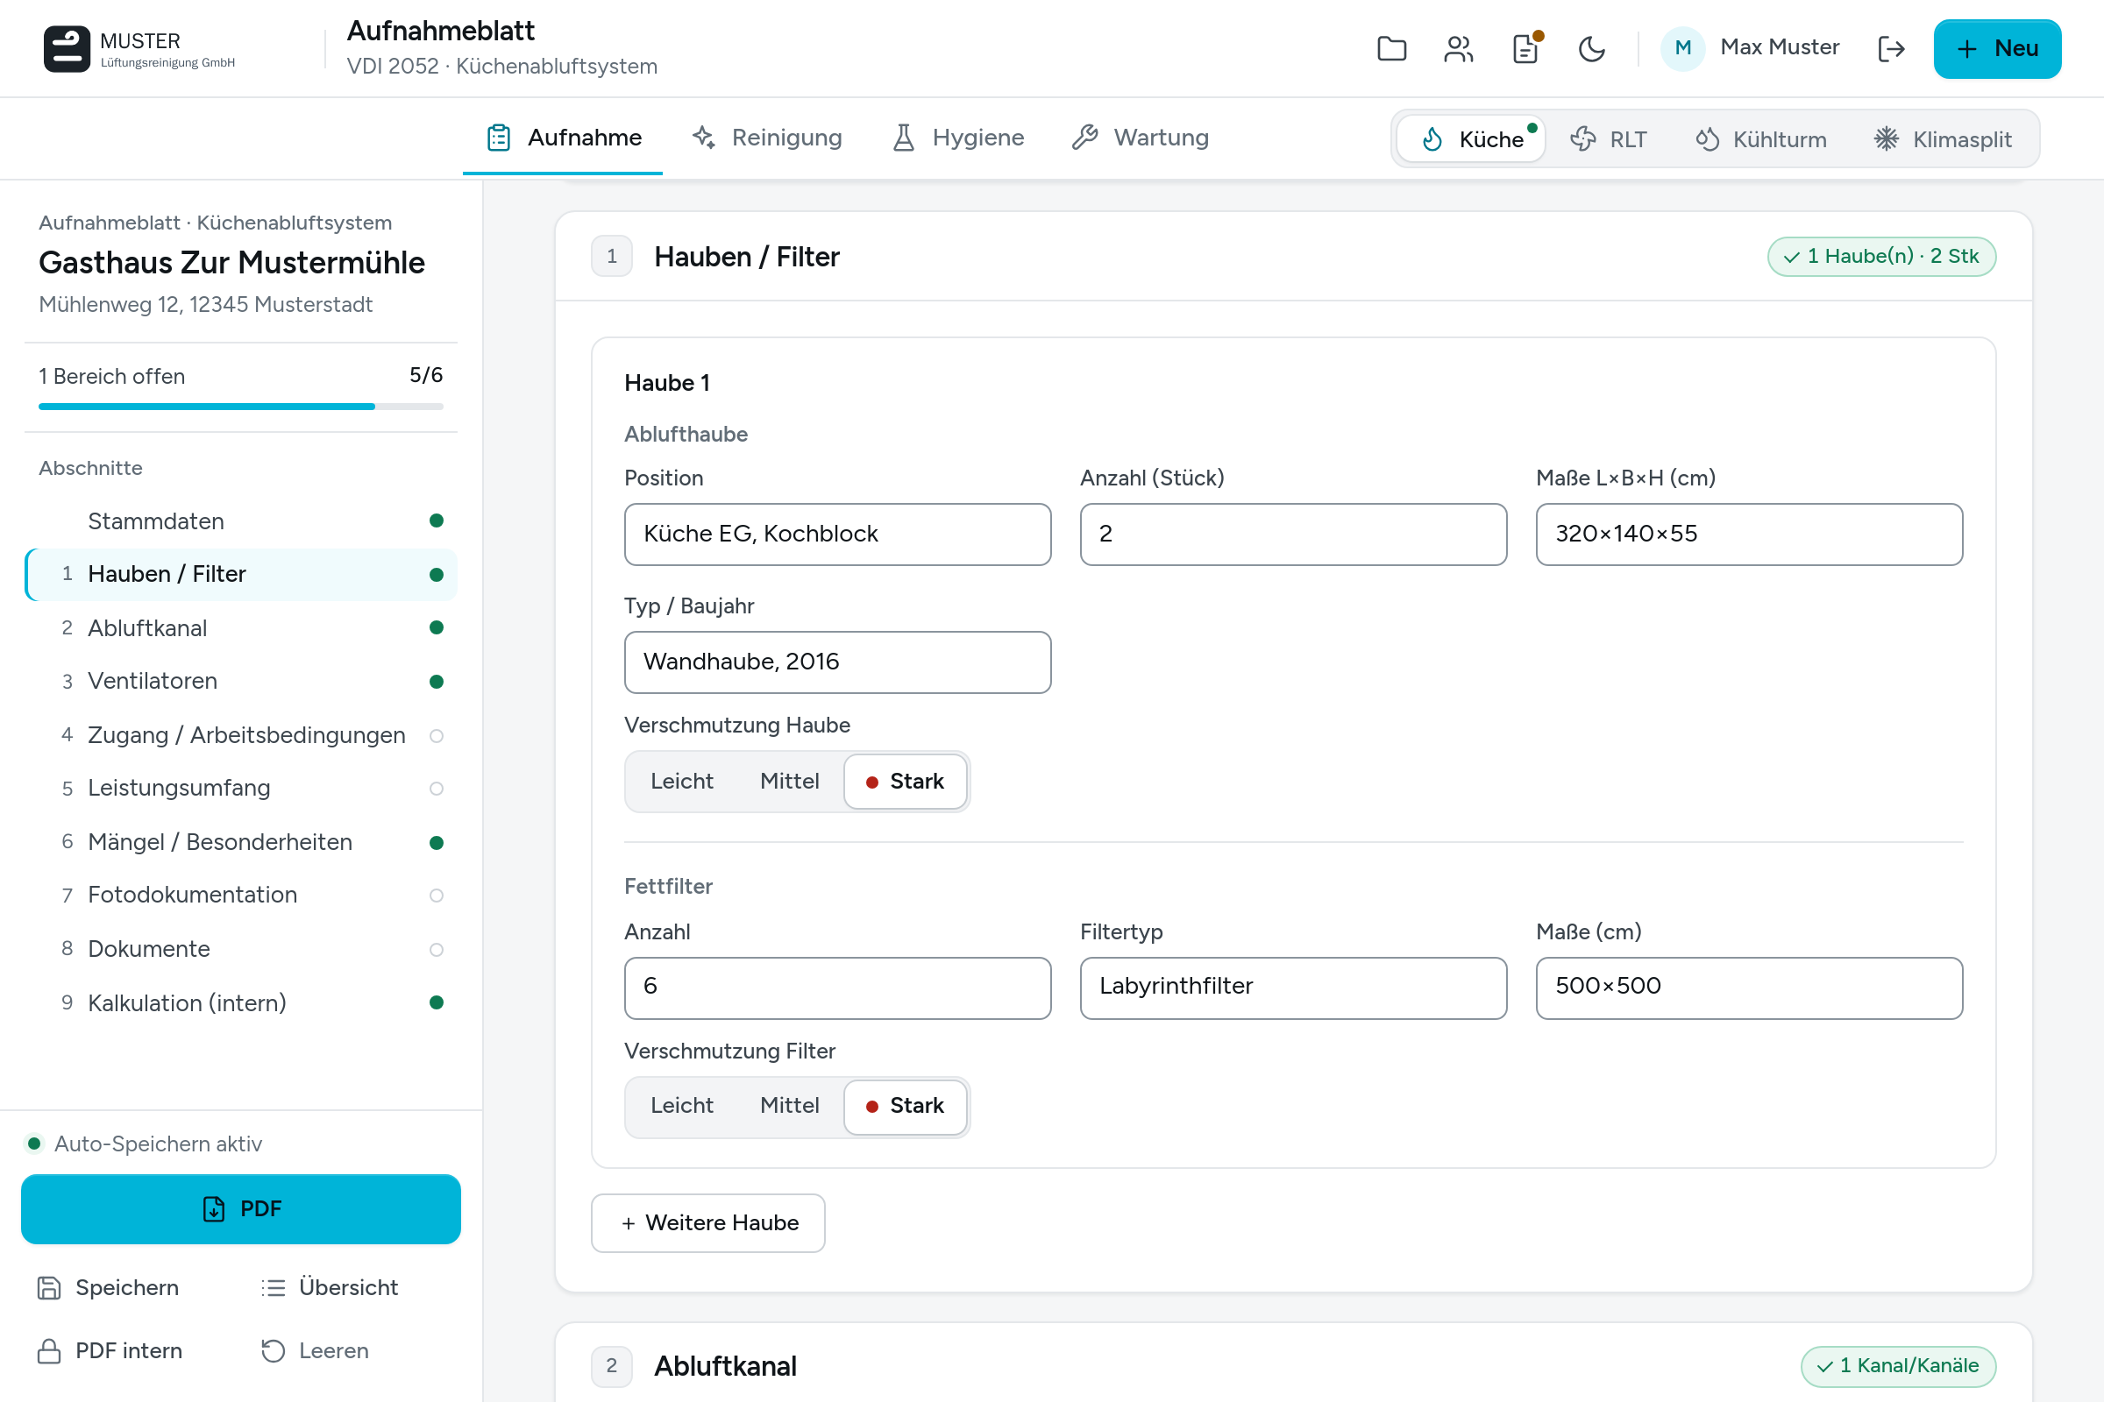
Task: Select the RLT system type
Action: (1609, 138)
